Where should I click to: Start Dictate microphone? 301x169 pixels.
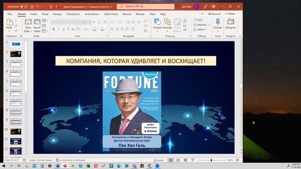tap(218, 22)
